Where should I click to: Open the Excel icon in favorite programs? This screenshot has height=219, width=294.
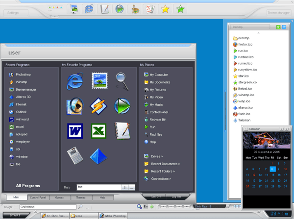point(98,131)
